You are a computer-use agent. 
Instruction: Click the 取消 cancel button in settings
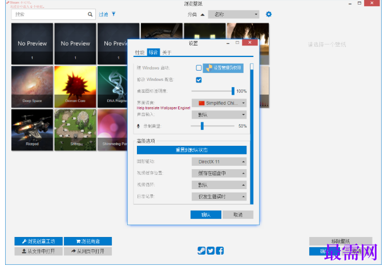(238, 215)
